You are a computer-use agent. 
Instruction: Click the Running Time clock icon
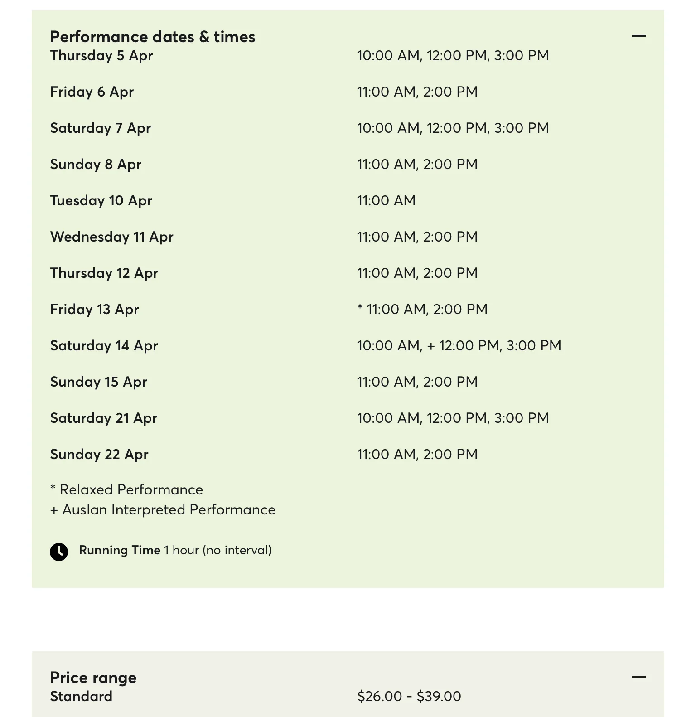click(59, 552)
